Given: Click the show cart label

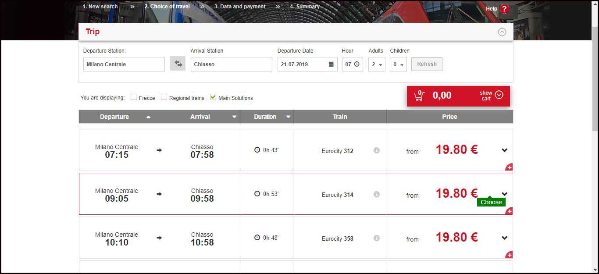Looking at the screenshot, I should [486, 96].
